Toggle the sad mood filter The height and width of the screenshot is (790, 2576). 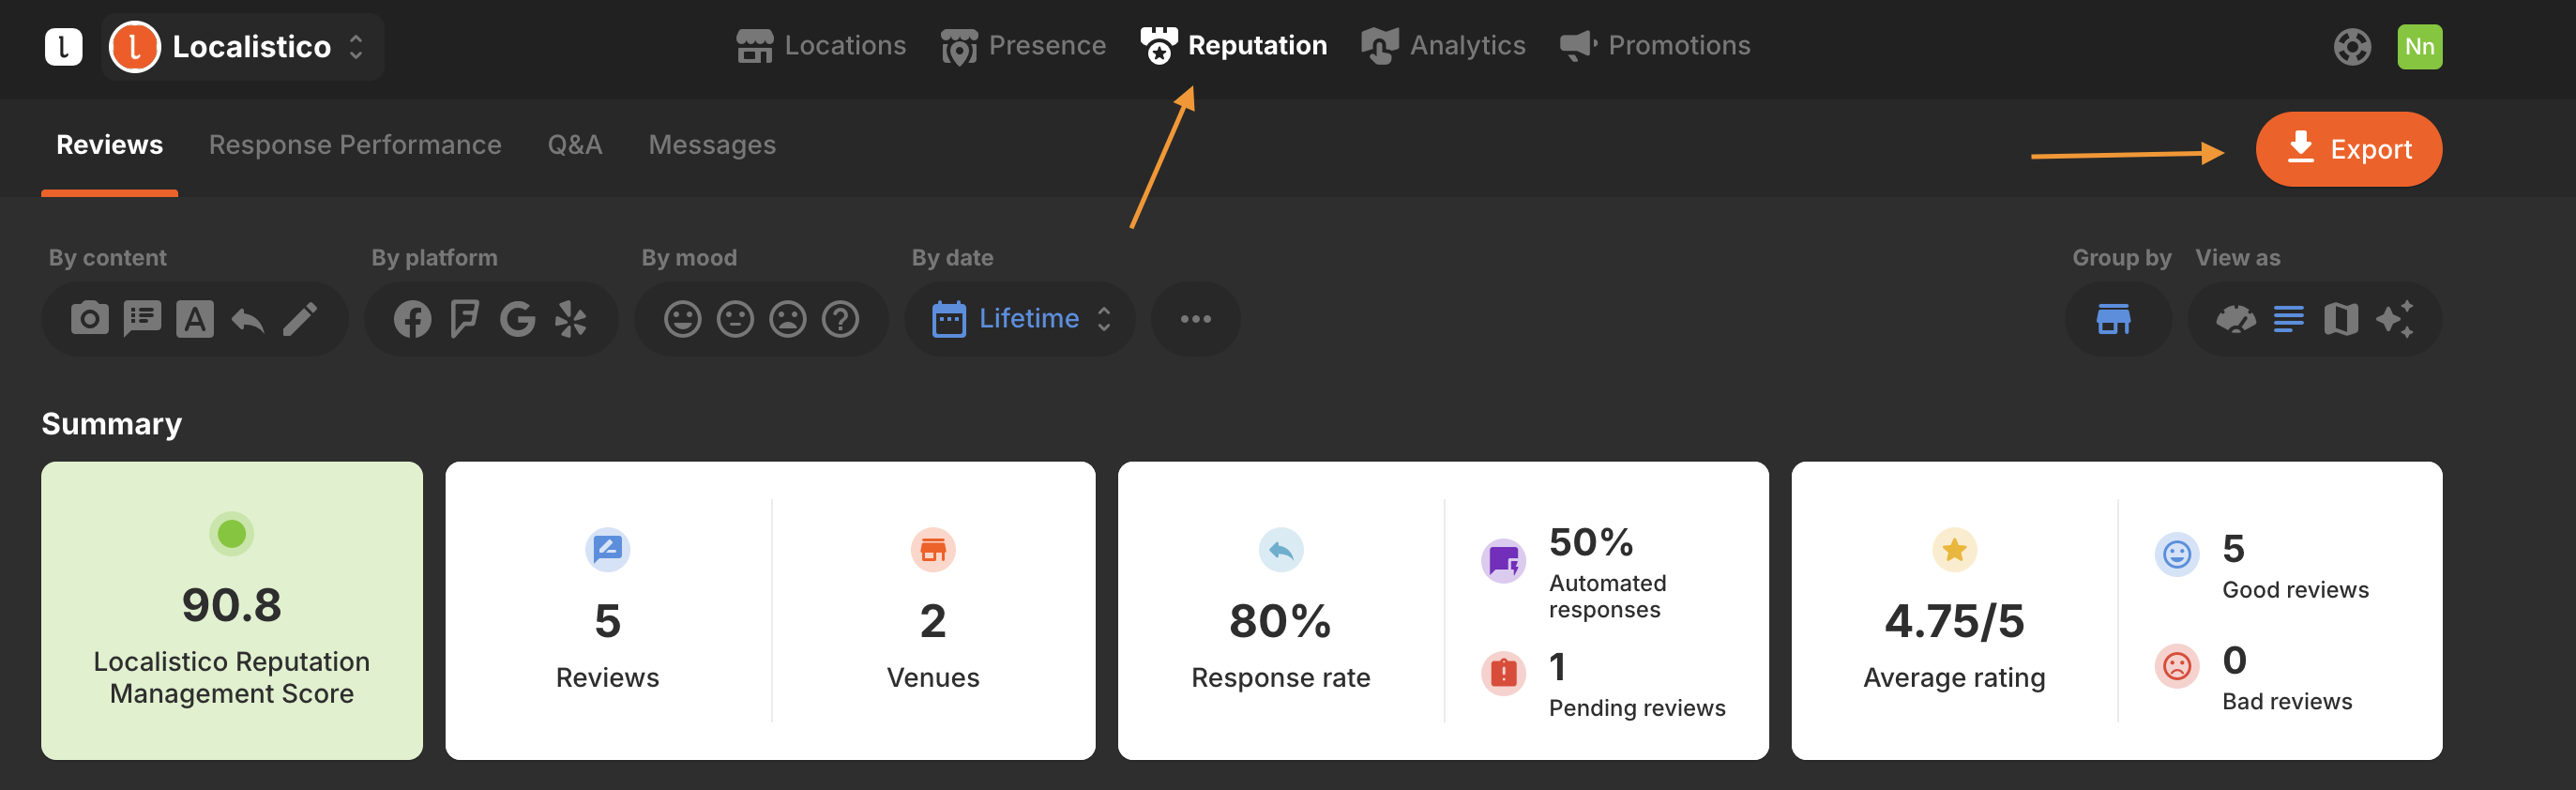pos(787,319)
